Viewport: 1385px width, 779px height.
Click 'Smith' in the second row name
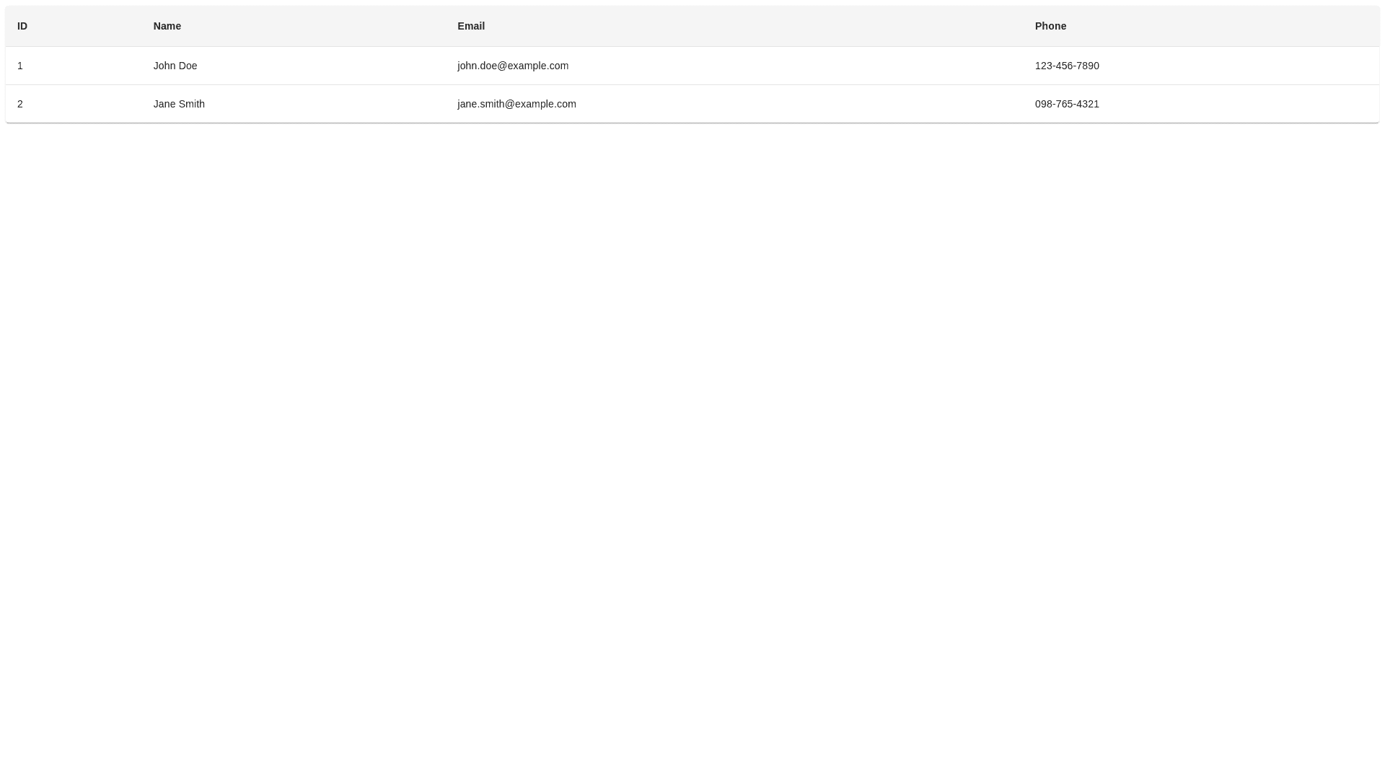(x=192, y=104)
